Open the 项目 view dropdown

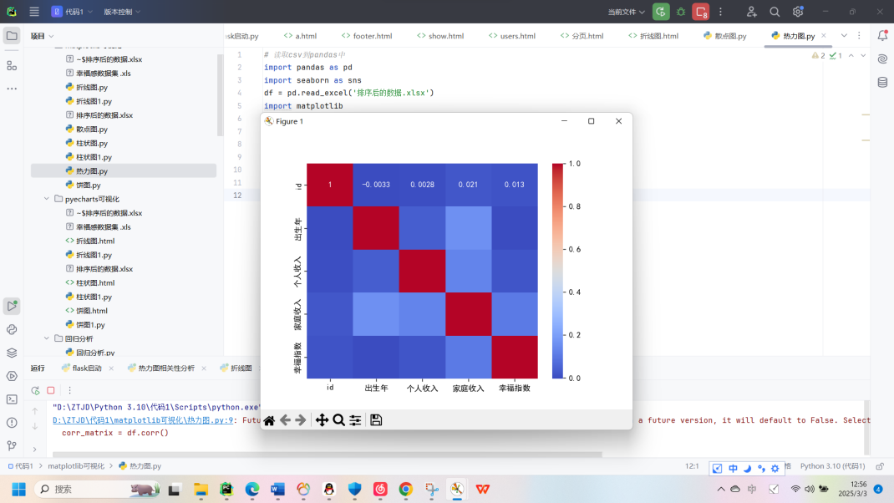pos(42,36)
